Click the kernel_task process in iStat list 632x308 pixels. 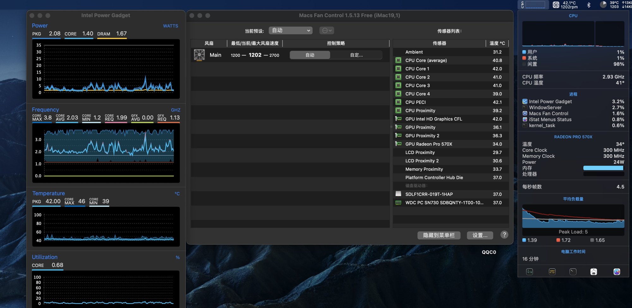click(x=573, y=126)
